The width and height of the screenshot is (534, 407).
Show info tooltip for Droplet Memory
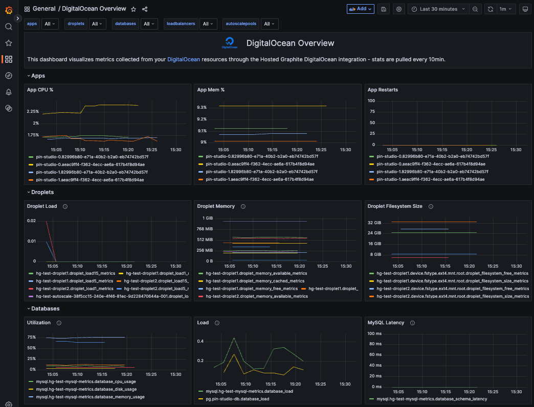[x=243, y=206]
